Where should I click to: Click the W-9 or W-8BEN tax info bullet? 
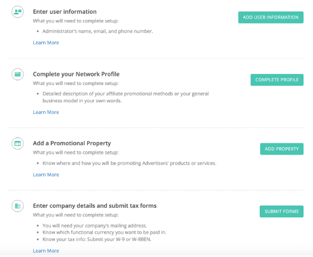coord(97,239)
